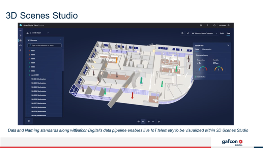Expand the First Floor scene dropdown
Screen dimensions: 263x148
tap(48, 33)
